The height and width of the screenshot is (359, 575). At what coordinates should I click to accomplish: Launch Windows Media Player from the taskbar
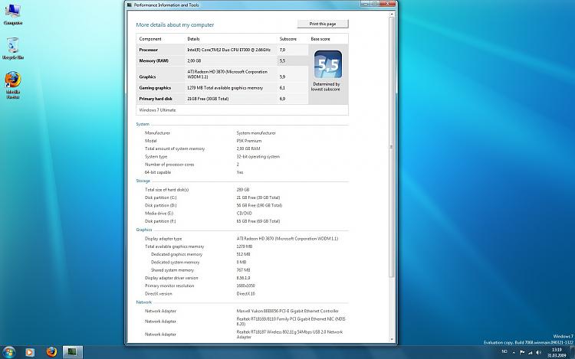pyautogui.click(x=30, y=352)
